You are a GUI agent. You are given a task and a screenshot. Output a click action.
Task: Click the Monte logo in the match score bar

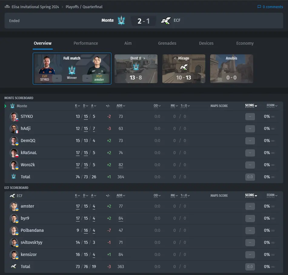[121, 21]
